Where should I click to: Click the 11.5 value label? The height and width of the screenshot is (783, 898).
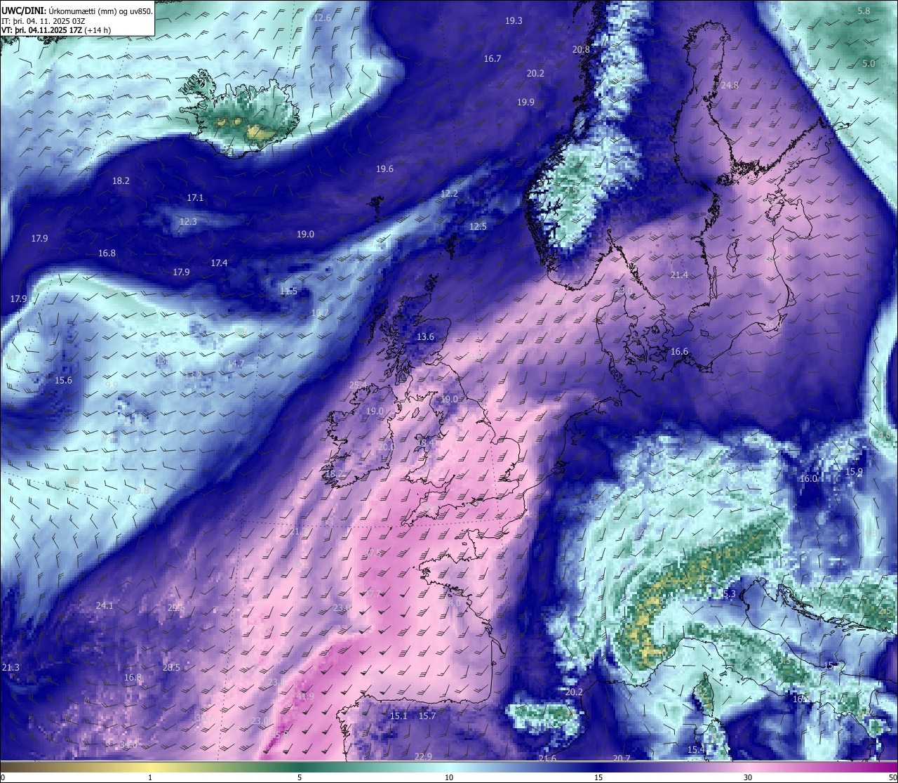pyautogui.click(x=288, y=291)
